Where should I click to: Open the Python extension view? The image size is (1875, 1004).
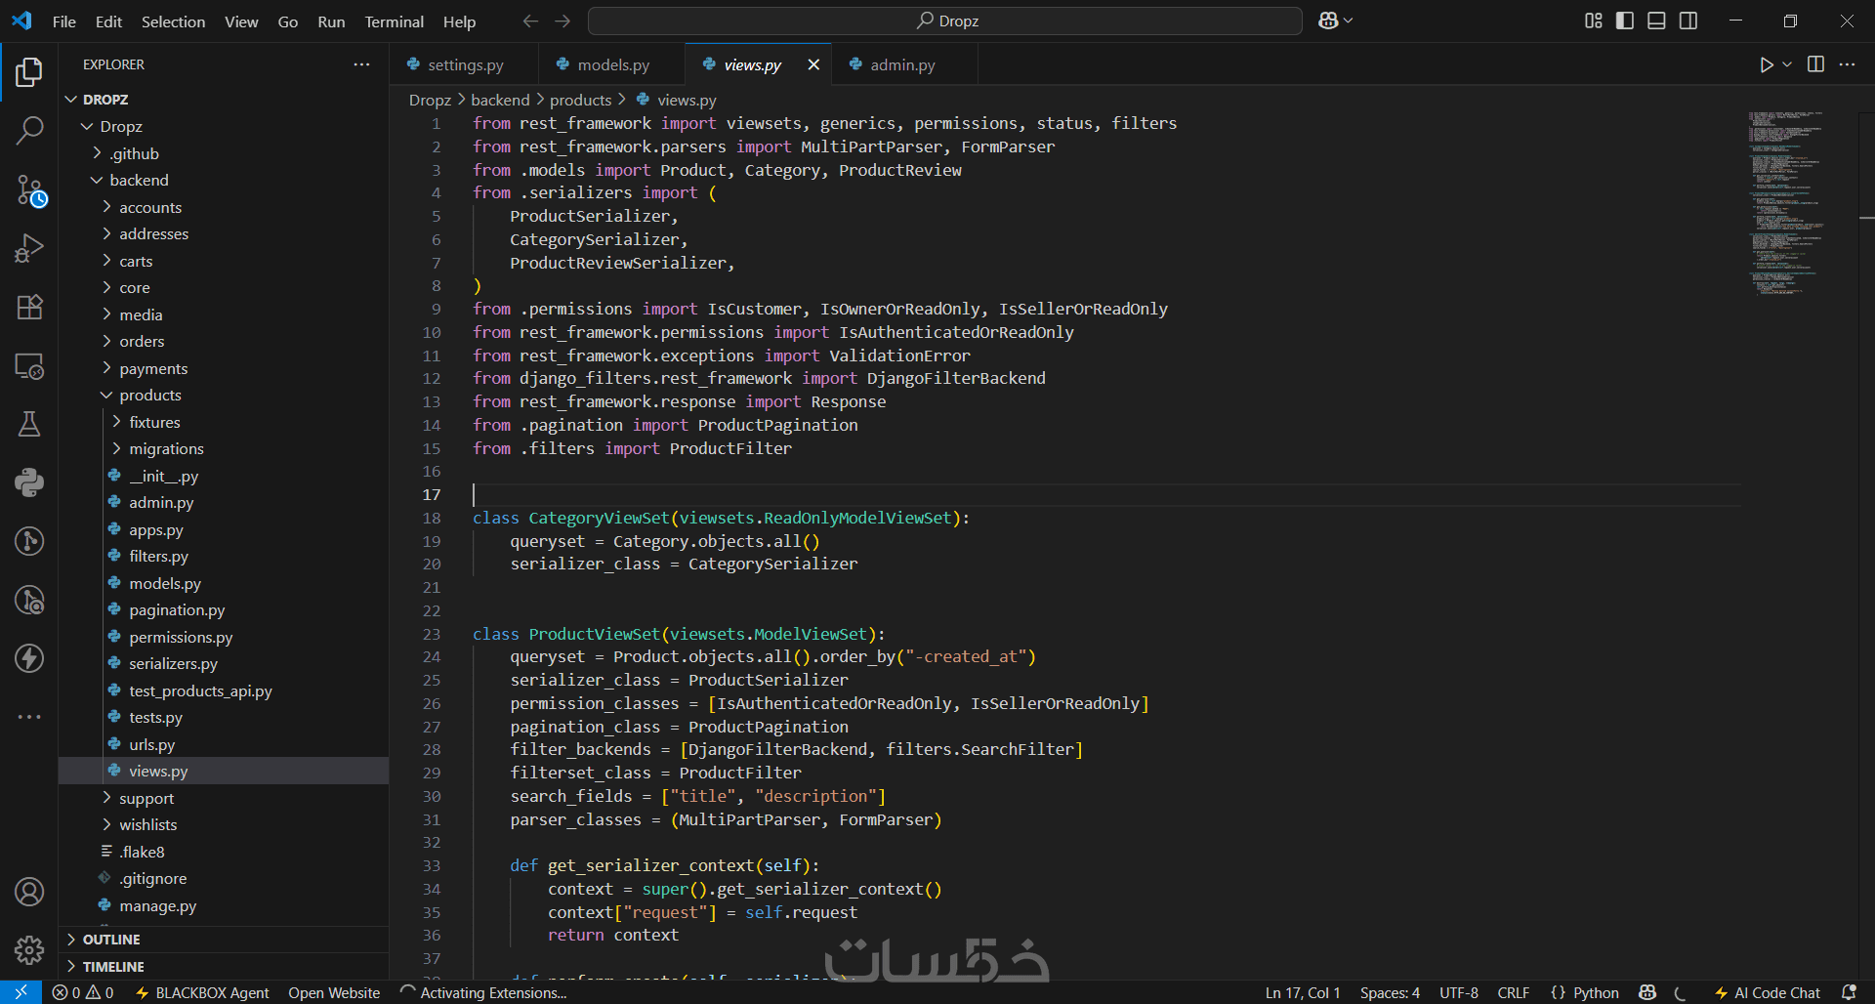[x=29, y=482]
